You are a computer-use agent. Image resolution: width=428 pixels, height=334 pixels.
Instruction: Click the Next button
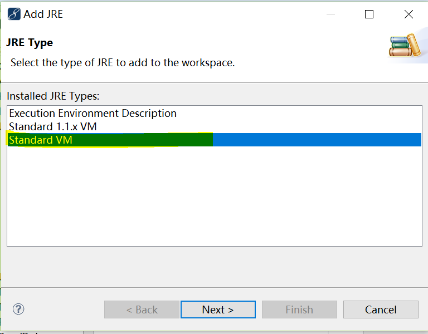(218, 310)
